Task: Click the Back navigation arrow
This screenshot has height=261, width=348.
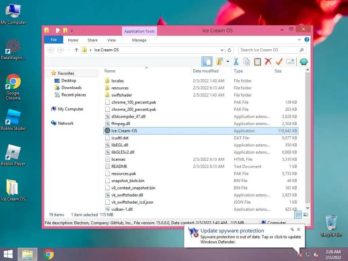Action: point(51,50)
